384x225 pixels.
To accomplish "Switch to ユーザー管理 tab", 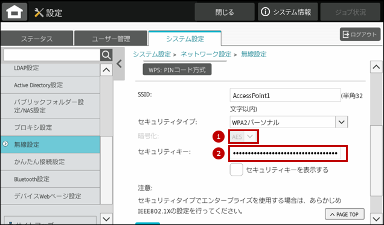I will tap(111, 39).
